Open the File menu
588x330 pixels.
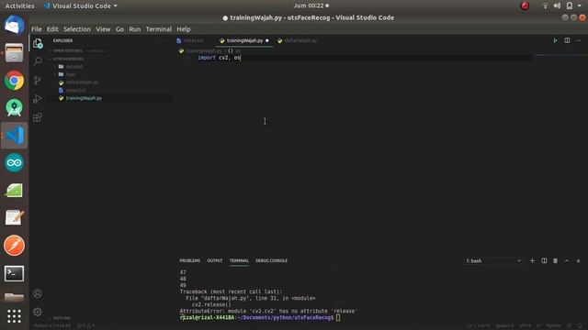37,29
